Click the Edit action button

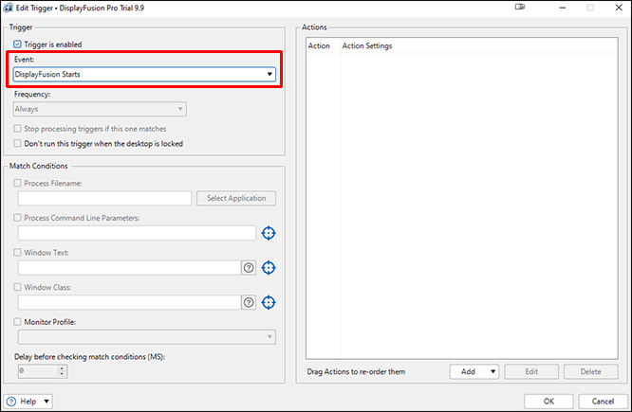(531, 372)
